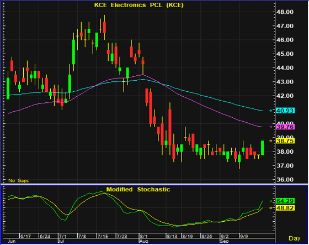Click the Aug month label
Screen dimensions: 309x245
(143, 241)
